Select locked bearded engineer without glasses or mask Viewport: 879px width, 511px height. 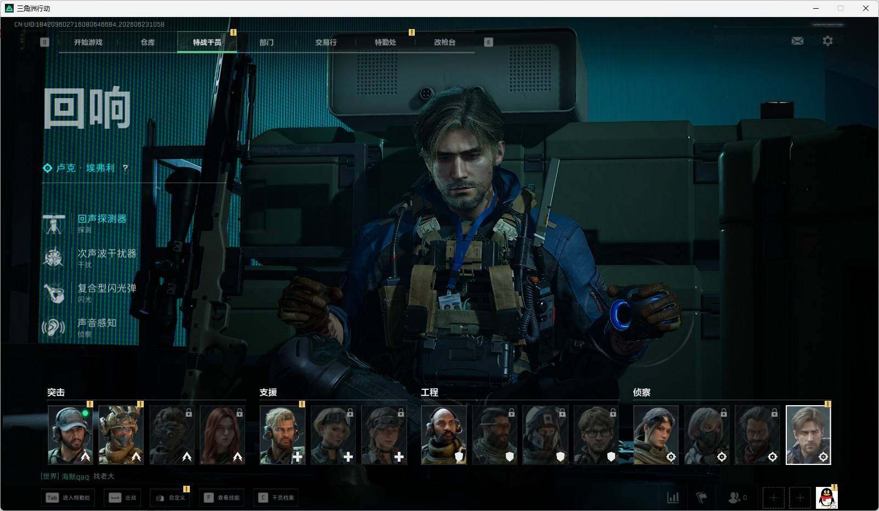pos(494,435)
